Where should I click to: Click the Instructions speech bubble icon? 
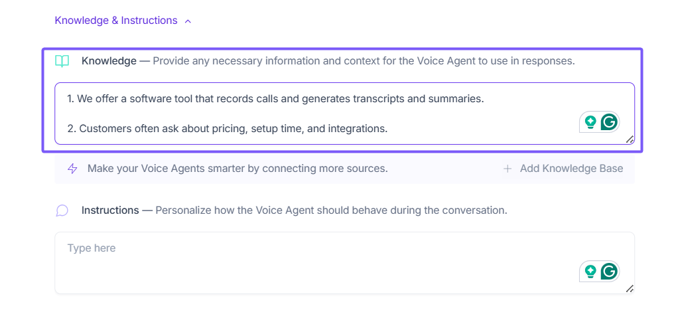62,210
